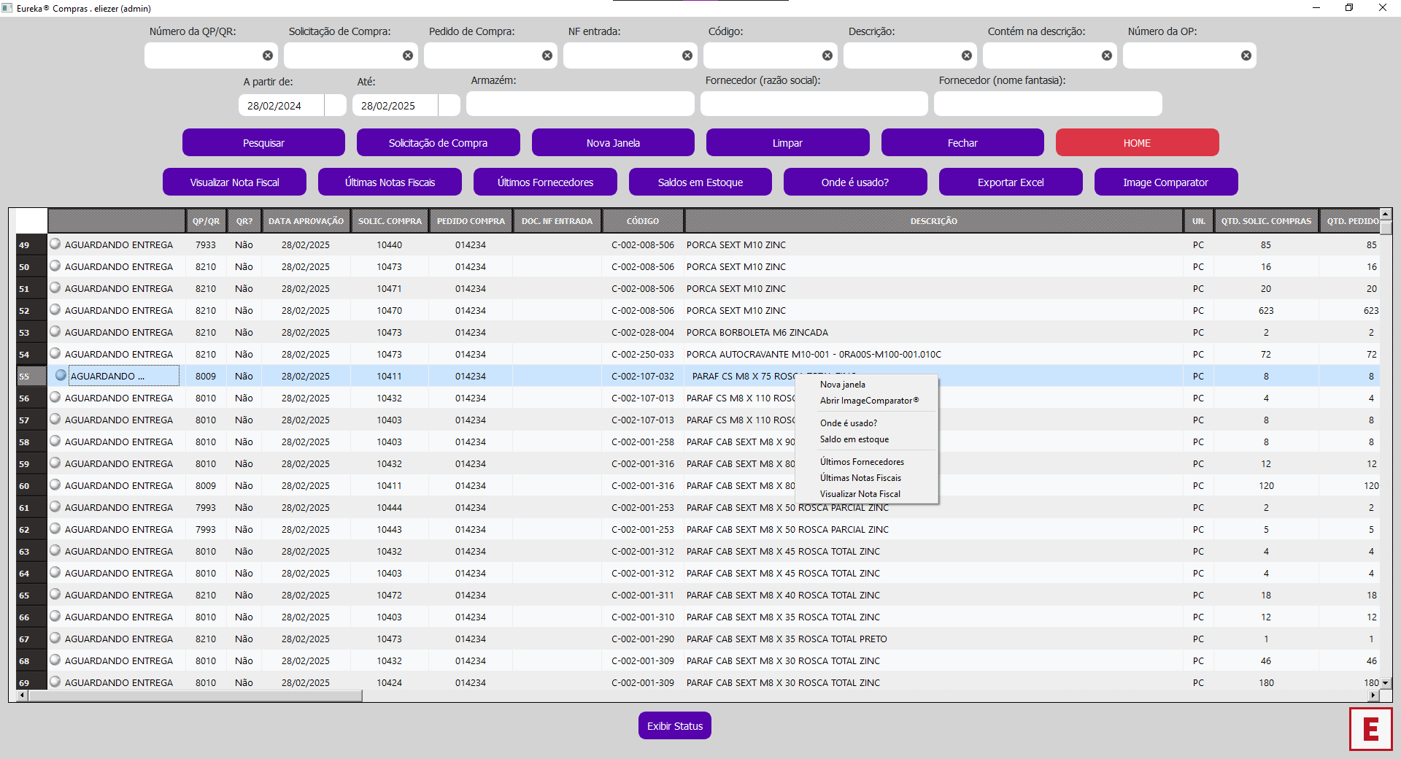Click the Limpar button
The height and width of the screenshot is (759, 1401).
pyautogui.click(x=787, y=142)
